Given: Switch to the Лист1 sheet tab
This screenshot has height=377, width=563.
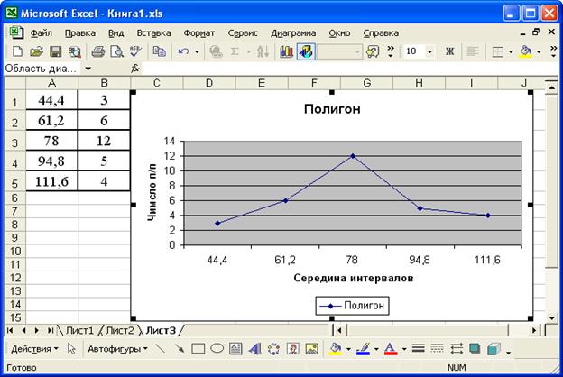Looking at the screenshot, I should click(x=78, y=330).
